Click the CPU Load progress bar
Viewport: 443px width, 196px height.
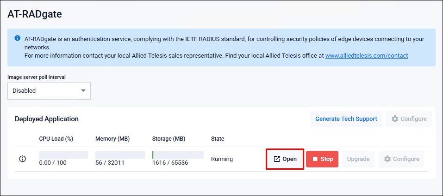point(63,155)
